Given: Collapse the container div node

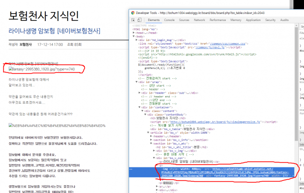Looking at the screenshot, I should (x=139, y=107).
